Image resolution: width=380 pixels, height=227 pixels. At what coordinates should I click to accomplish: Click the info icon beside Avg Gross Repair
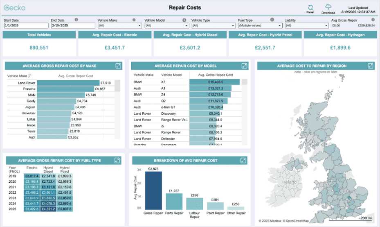tap(373, 19)
